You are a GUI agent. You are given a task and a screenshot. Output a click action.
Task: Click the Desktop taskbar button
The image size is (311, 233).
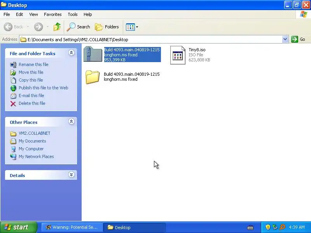(134, 228)
